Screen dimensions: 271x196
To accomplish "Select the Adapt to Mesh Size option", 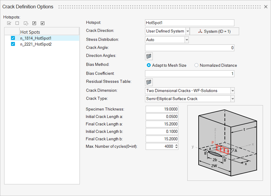I will tap(149, 65).
